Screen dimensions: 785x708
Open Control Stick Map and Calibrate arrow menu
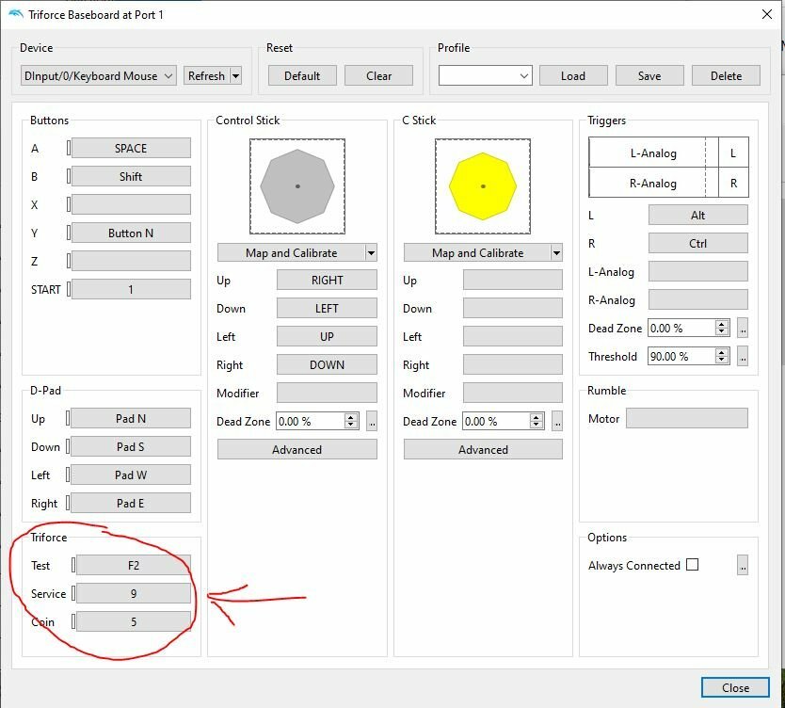click(371, 253)
